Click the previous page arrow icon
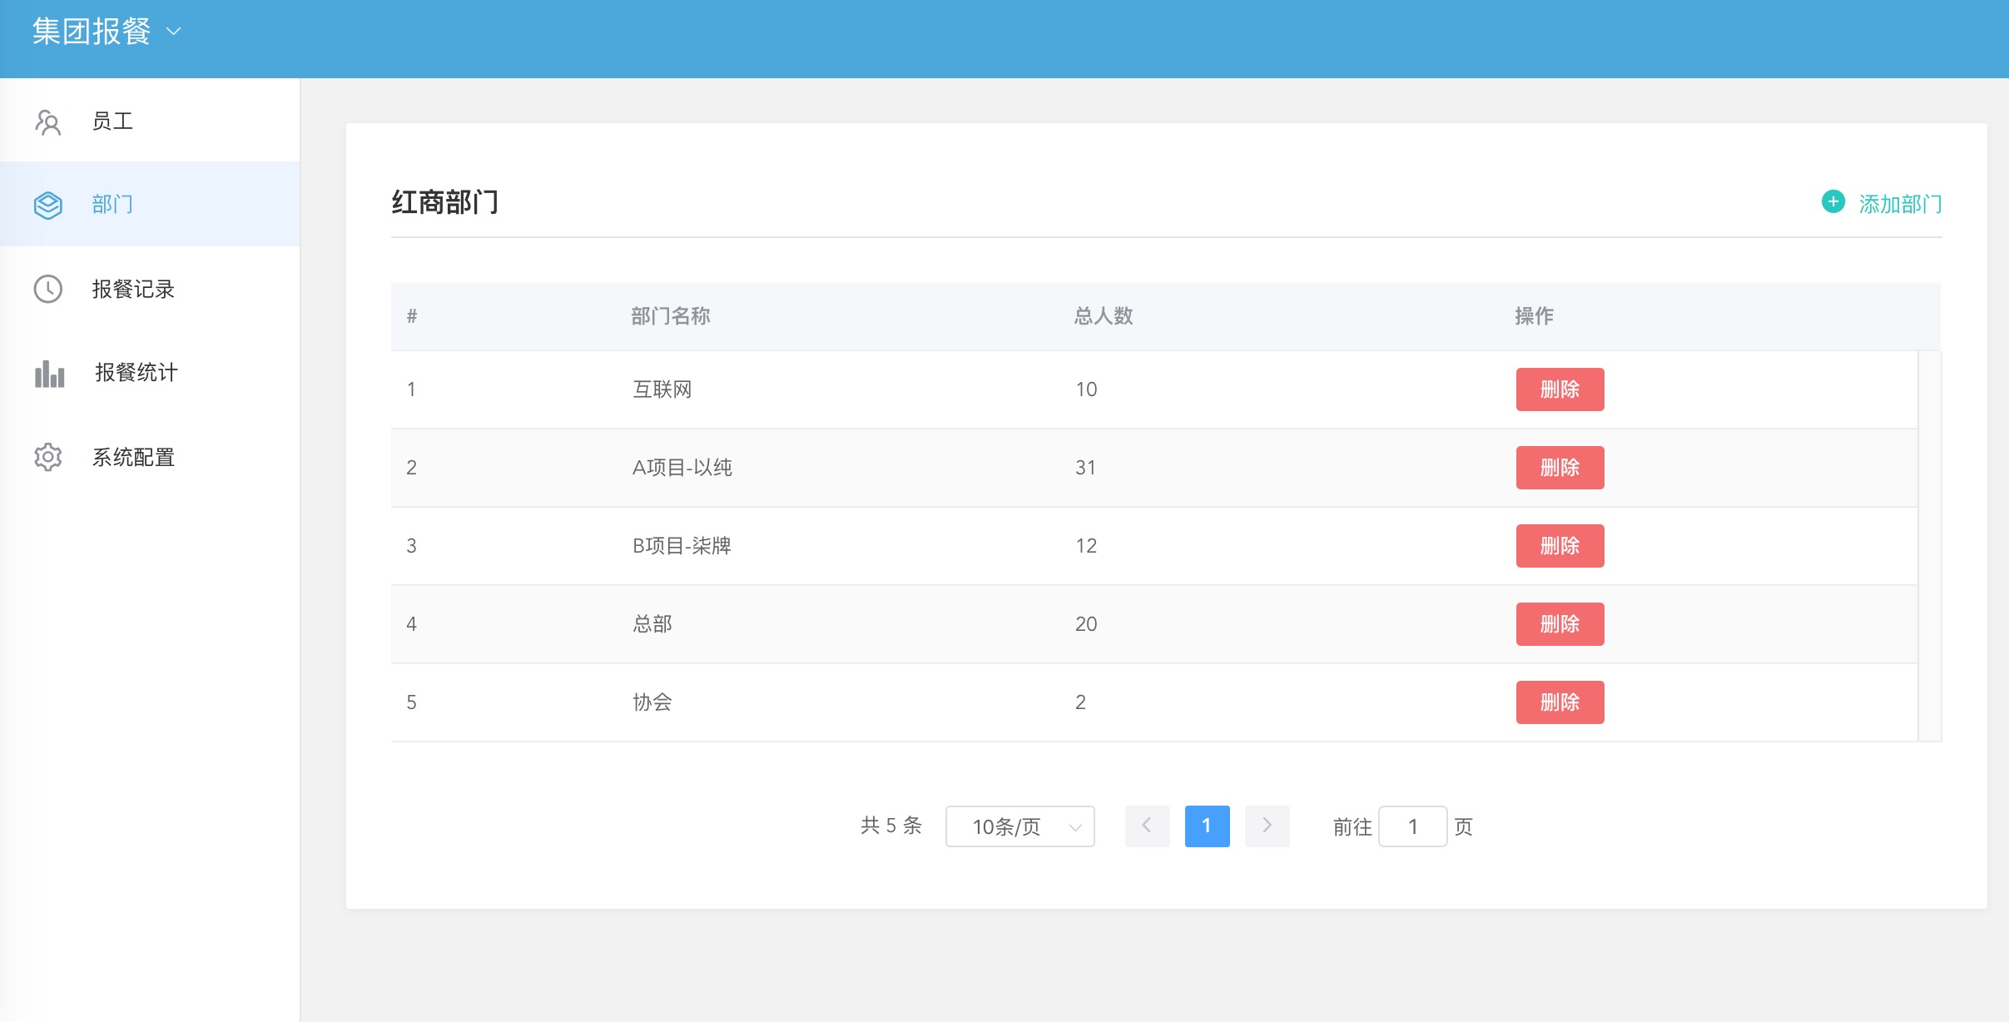The image size is (2009, 1022). pos(1147,826)
